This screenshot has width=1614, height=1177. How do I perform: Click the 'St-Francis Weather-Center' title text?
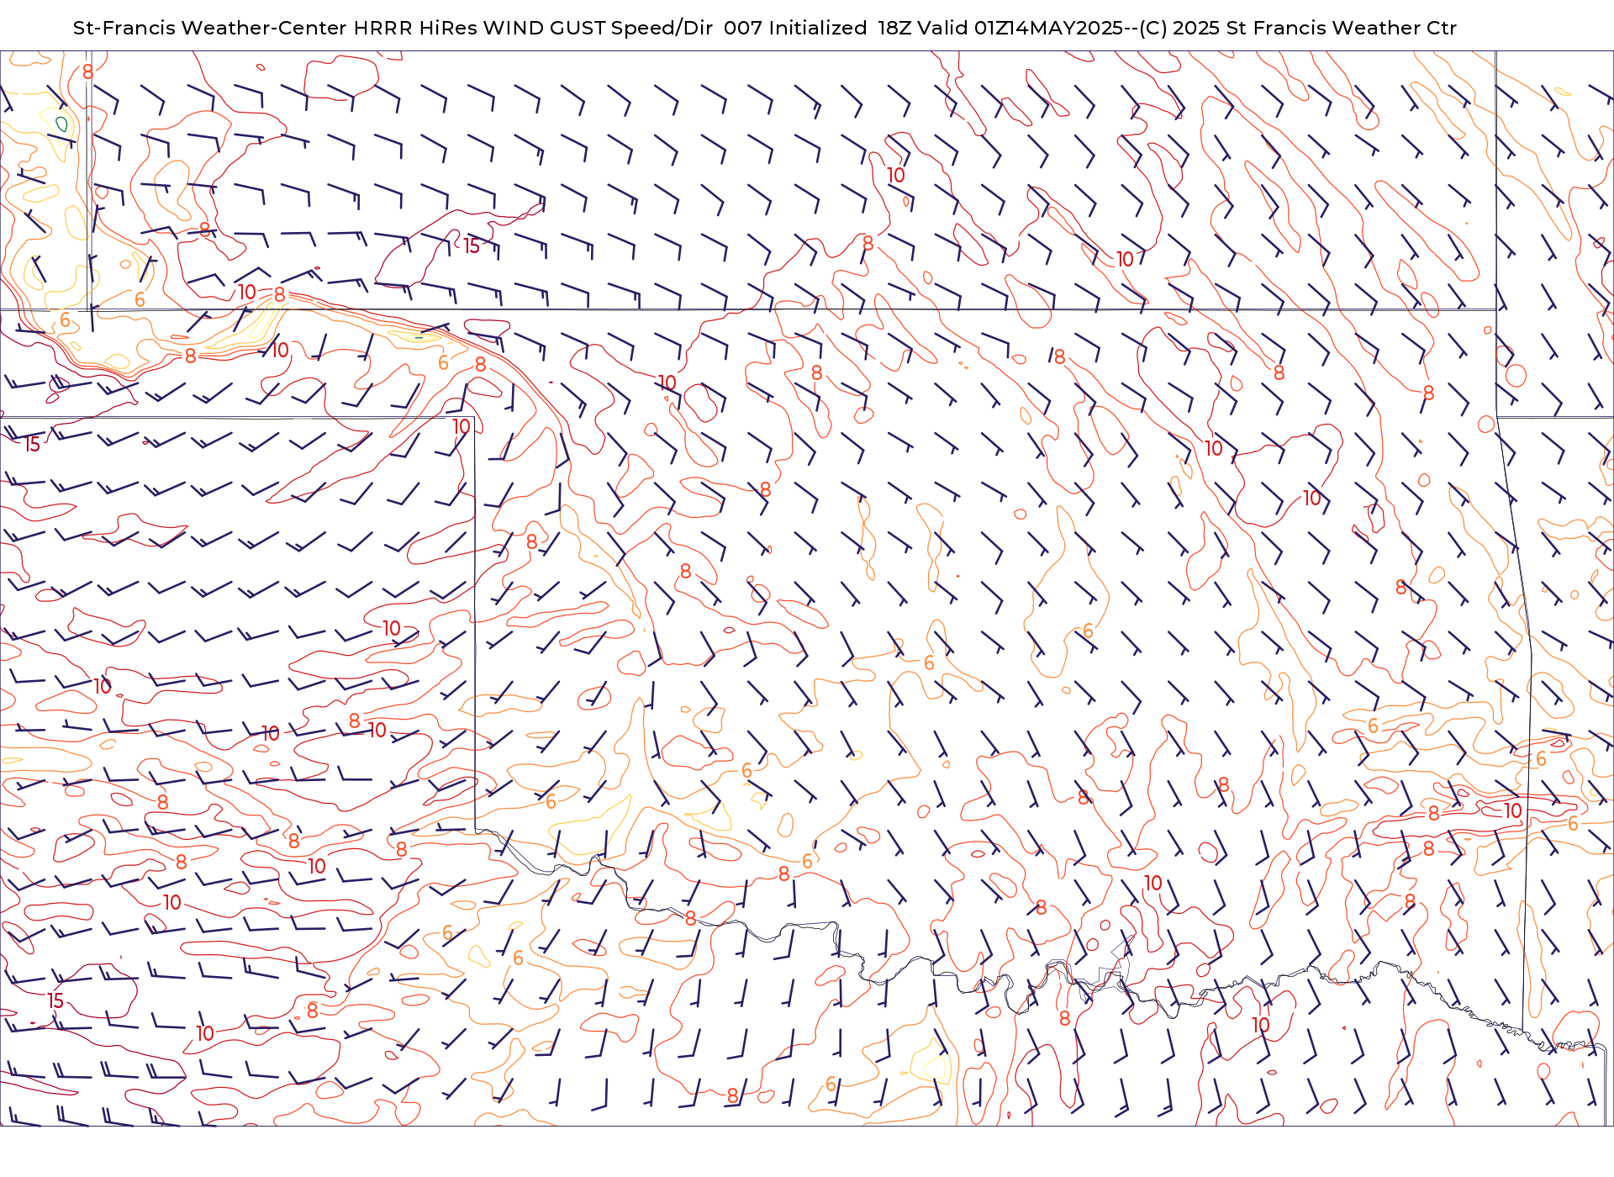(x=209, y=28)
